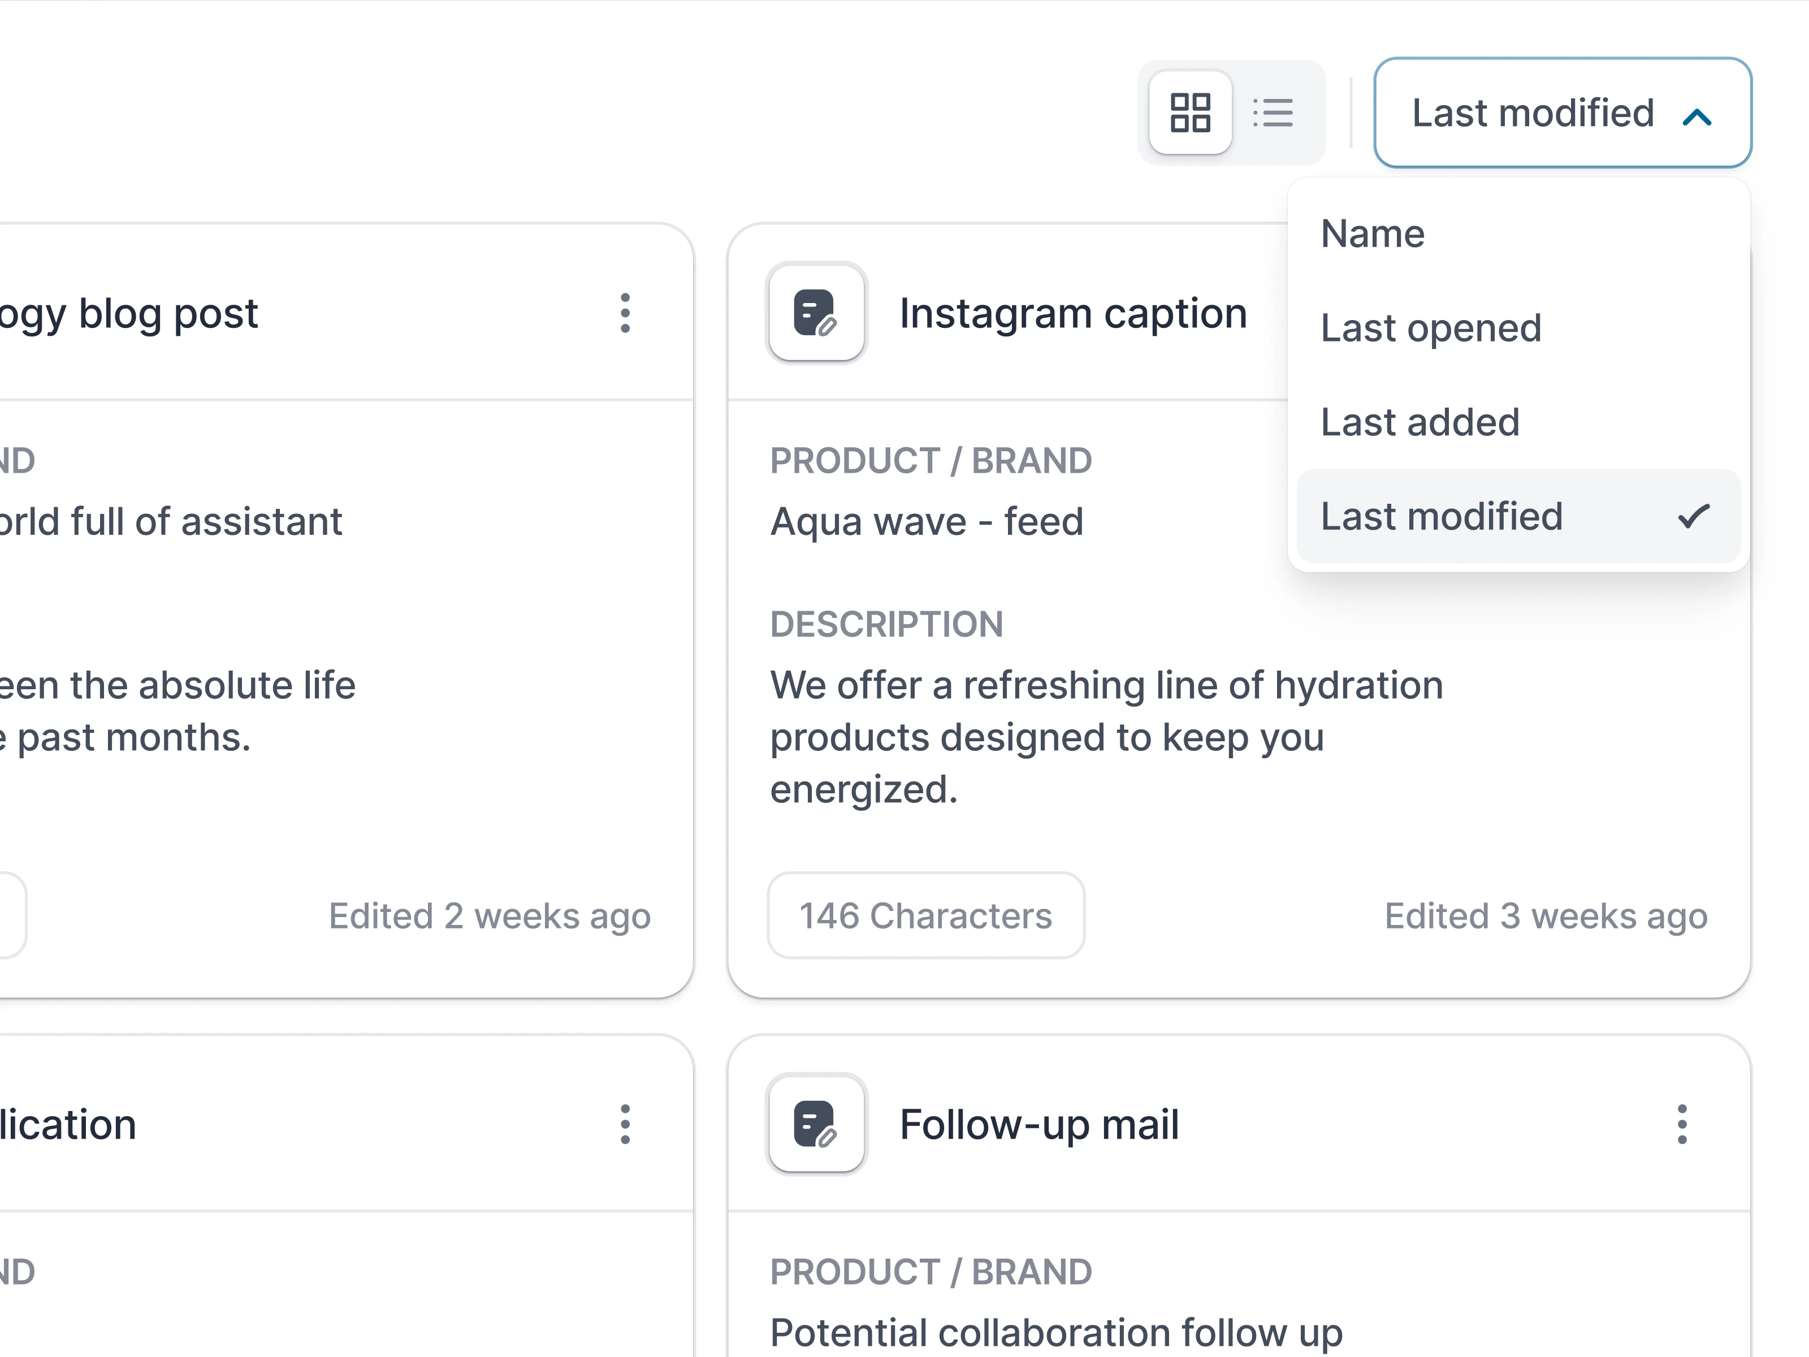This screenshot has height=1357, width=1809.
Task: Sort items by Name
Action: coord(1373,234)
